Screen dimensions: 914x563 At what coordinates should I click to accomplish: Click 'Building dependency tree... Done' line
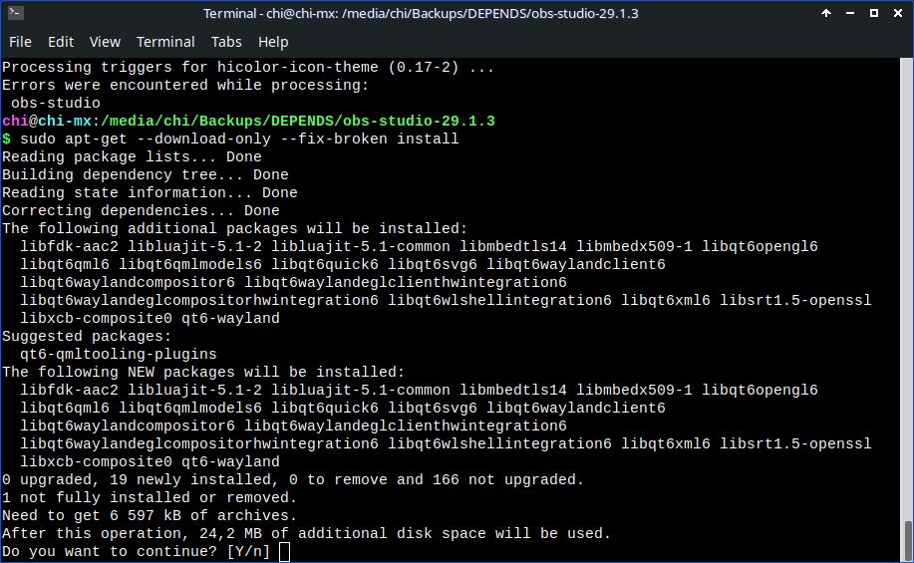click(146, 174)
